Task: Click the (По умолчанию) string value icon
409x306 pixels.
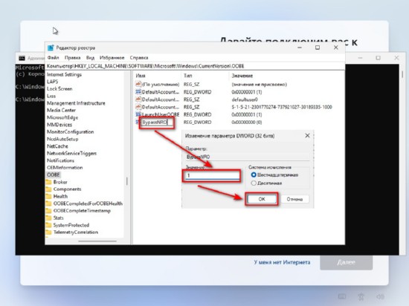Action: (x=138, y=84)
